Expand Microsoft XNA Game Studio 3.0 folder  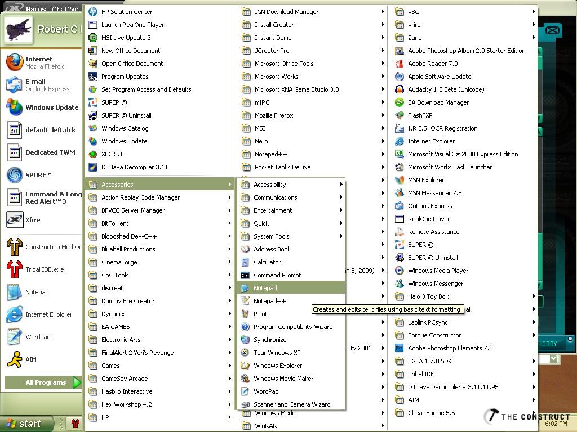tap(312, 89)
